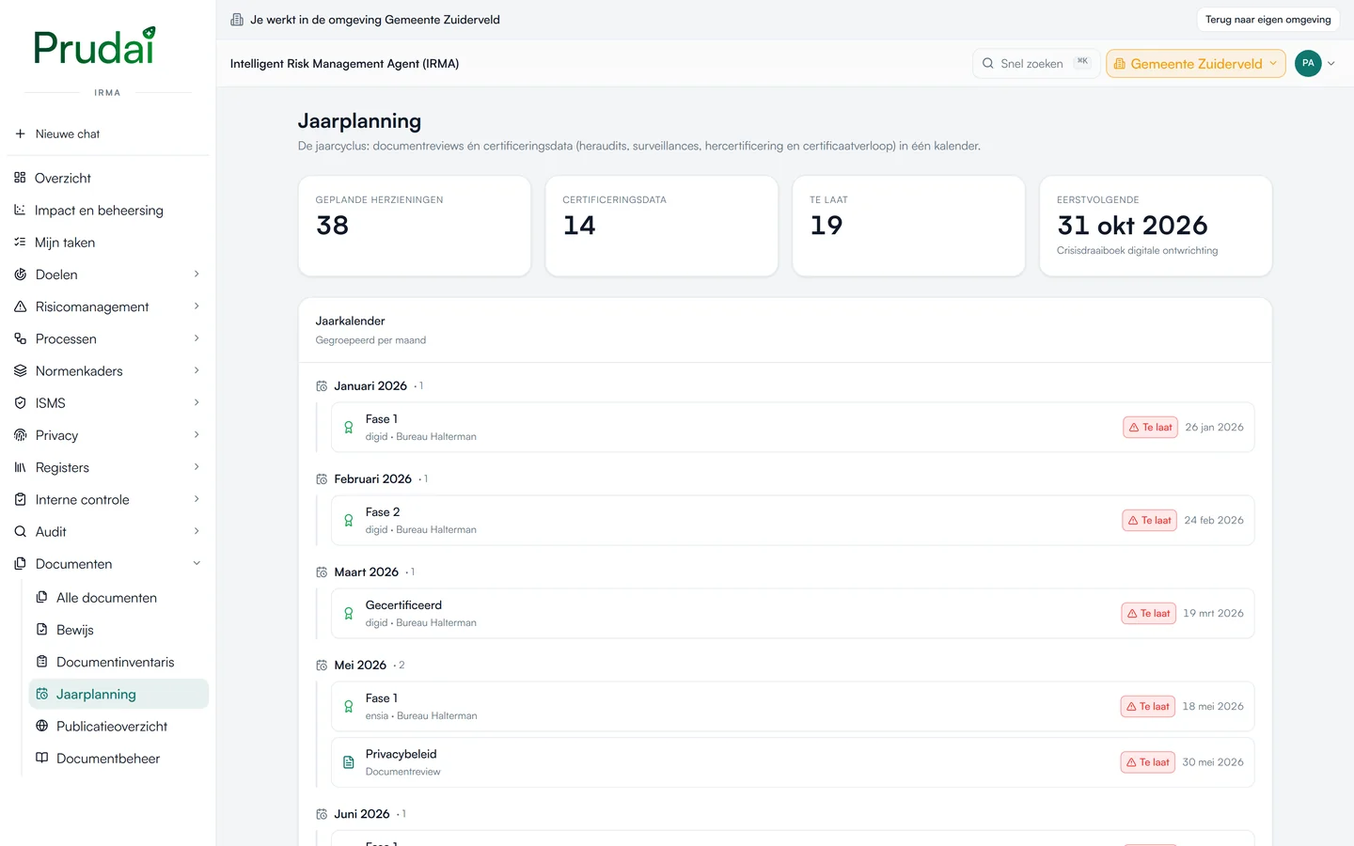Open Alle documenten in sidebar

point(118,598)
